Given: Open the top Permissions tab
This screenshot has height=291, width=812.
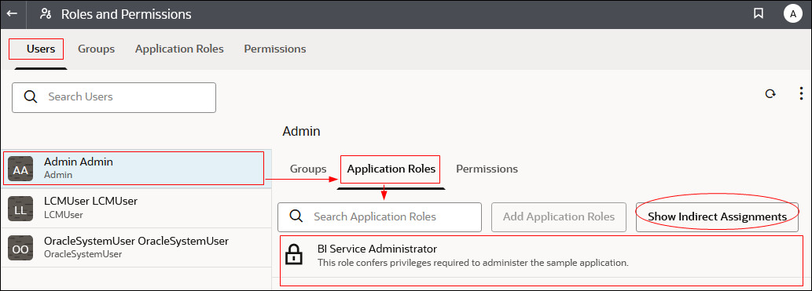Looking at the screenshot, I should [275, 49].
